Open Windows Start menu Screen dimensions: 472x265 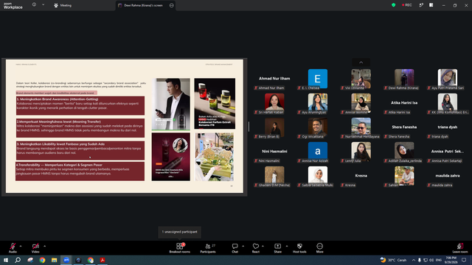(x=6, y=260)
